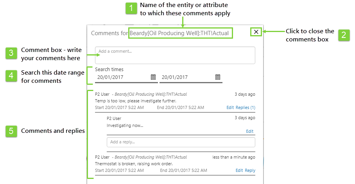Reply to the 'Thermostat is broken' comment

point(250,170)
